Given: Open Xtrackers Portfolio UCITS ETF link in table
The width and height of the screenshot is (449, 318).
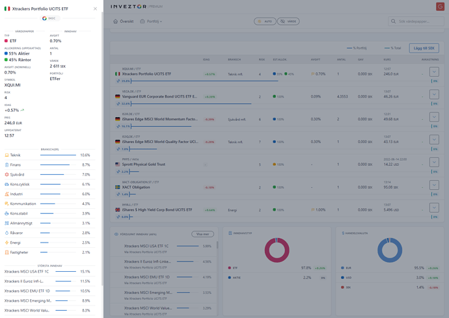Looking at the screenshot, I should pyautogui.click(x=146, y=74).
